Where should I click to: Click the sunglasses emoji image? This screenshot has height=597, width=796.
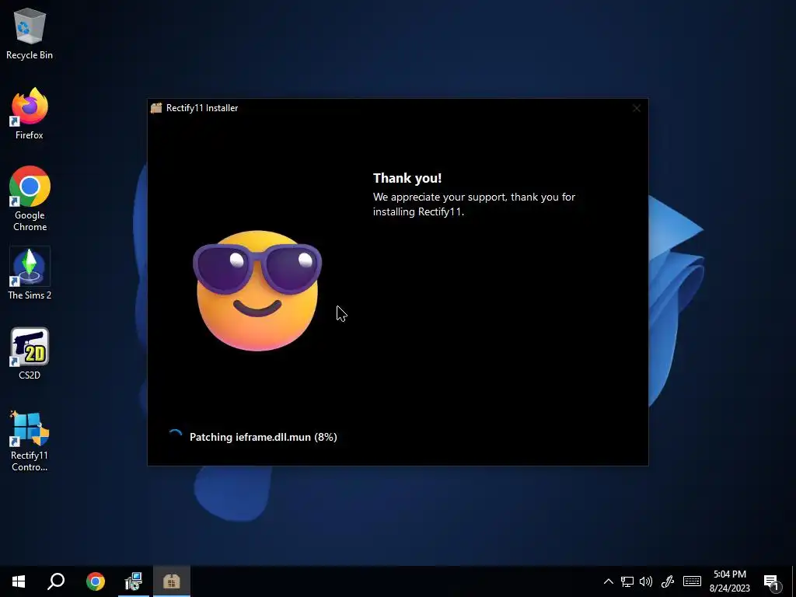point(257,291)
